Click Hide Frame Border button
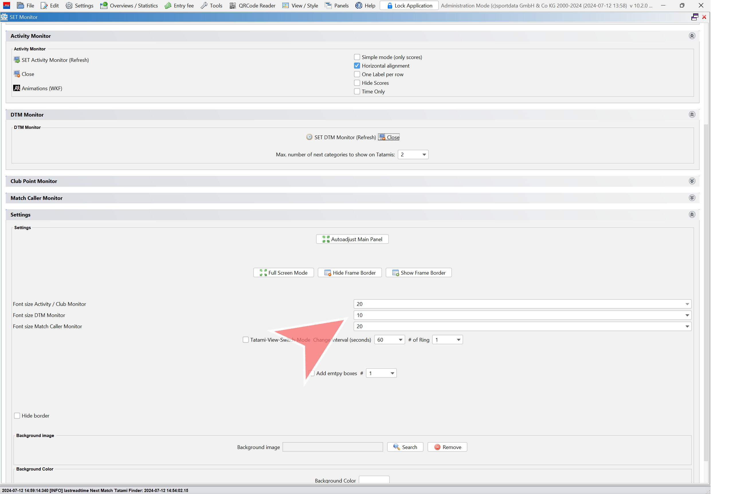This screenshot has height=494, width=733. pos(350,273)
